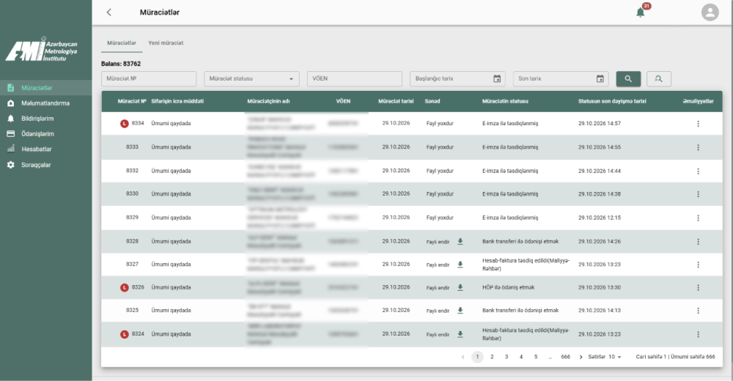The width and height of the screenshot is (733, 381).
Task: Open the Sətirlər rows-per-page dropdown
Action: [614, 357]
